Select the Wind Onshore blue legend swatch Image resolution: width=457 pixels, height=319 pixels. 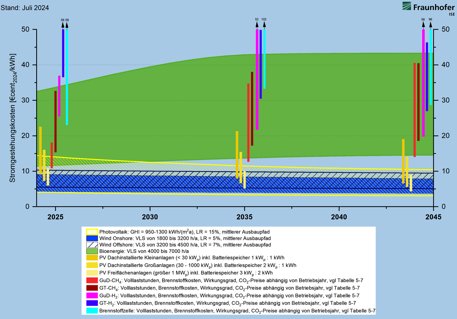92,238
